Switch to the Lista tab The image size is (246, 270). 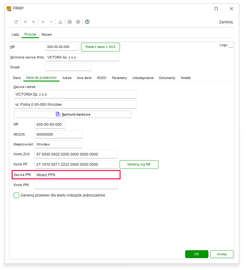(x=15, y=34)
